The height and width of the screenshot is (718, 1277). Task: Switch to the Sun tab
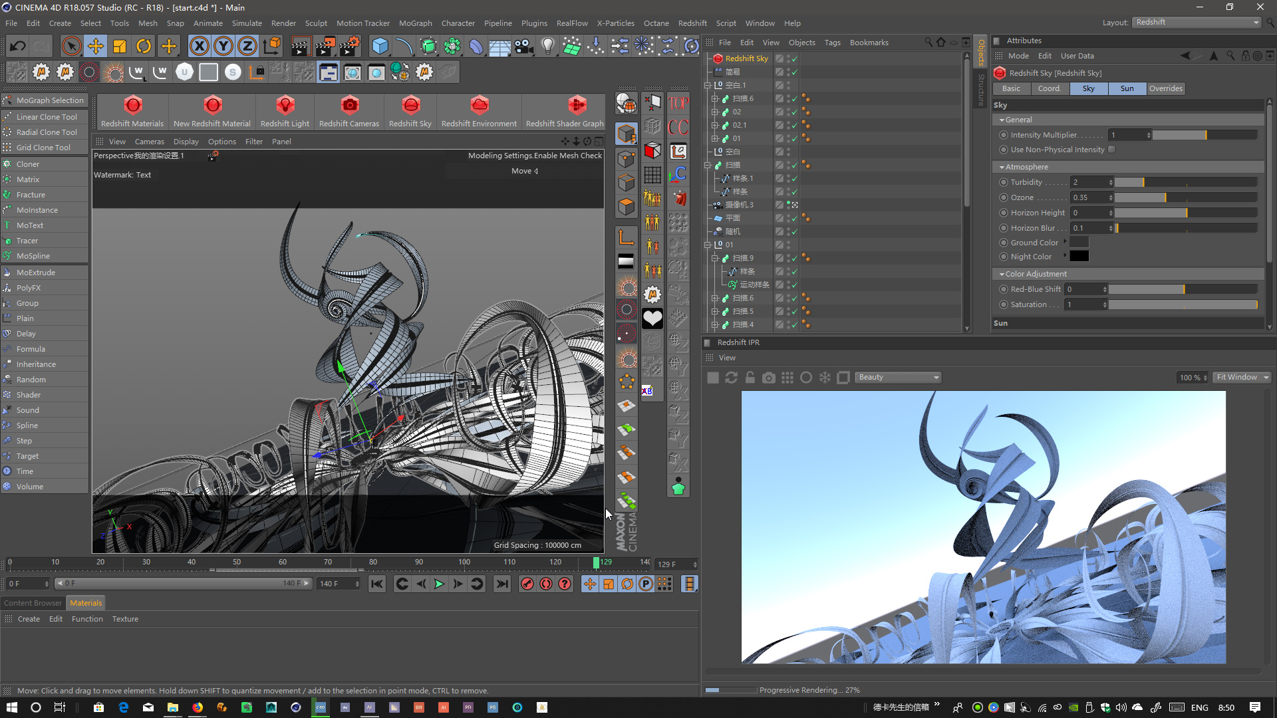[1127, 88]
